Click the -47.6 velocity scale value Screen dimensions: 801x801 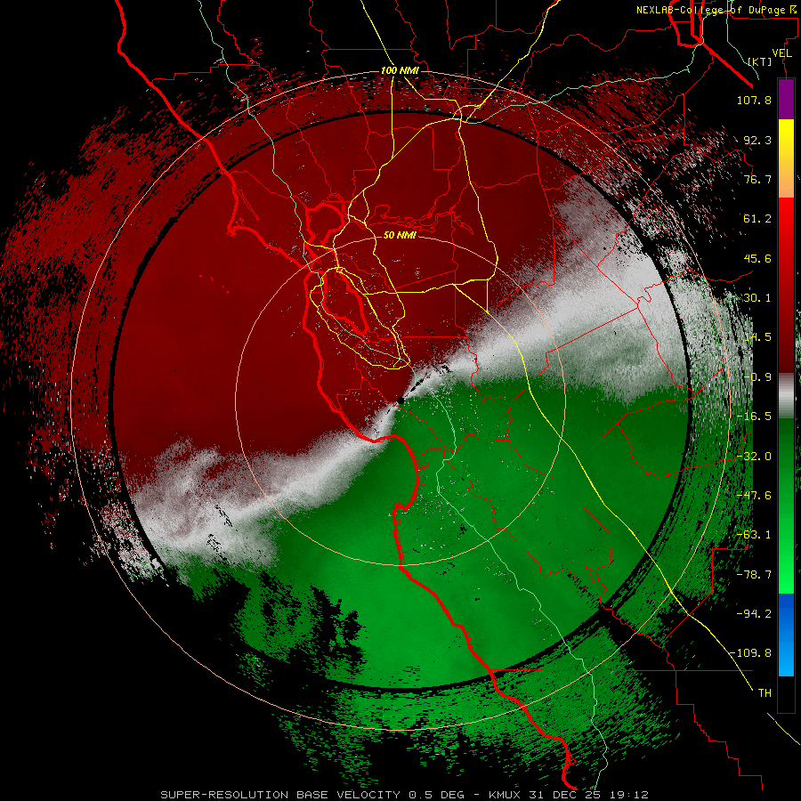pos(754,496)
